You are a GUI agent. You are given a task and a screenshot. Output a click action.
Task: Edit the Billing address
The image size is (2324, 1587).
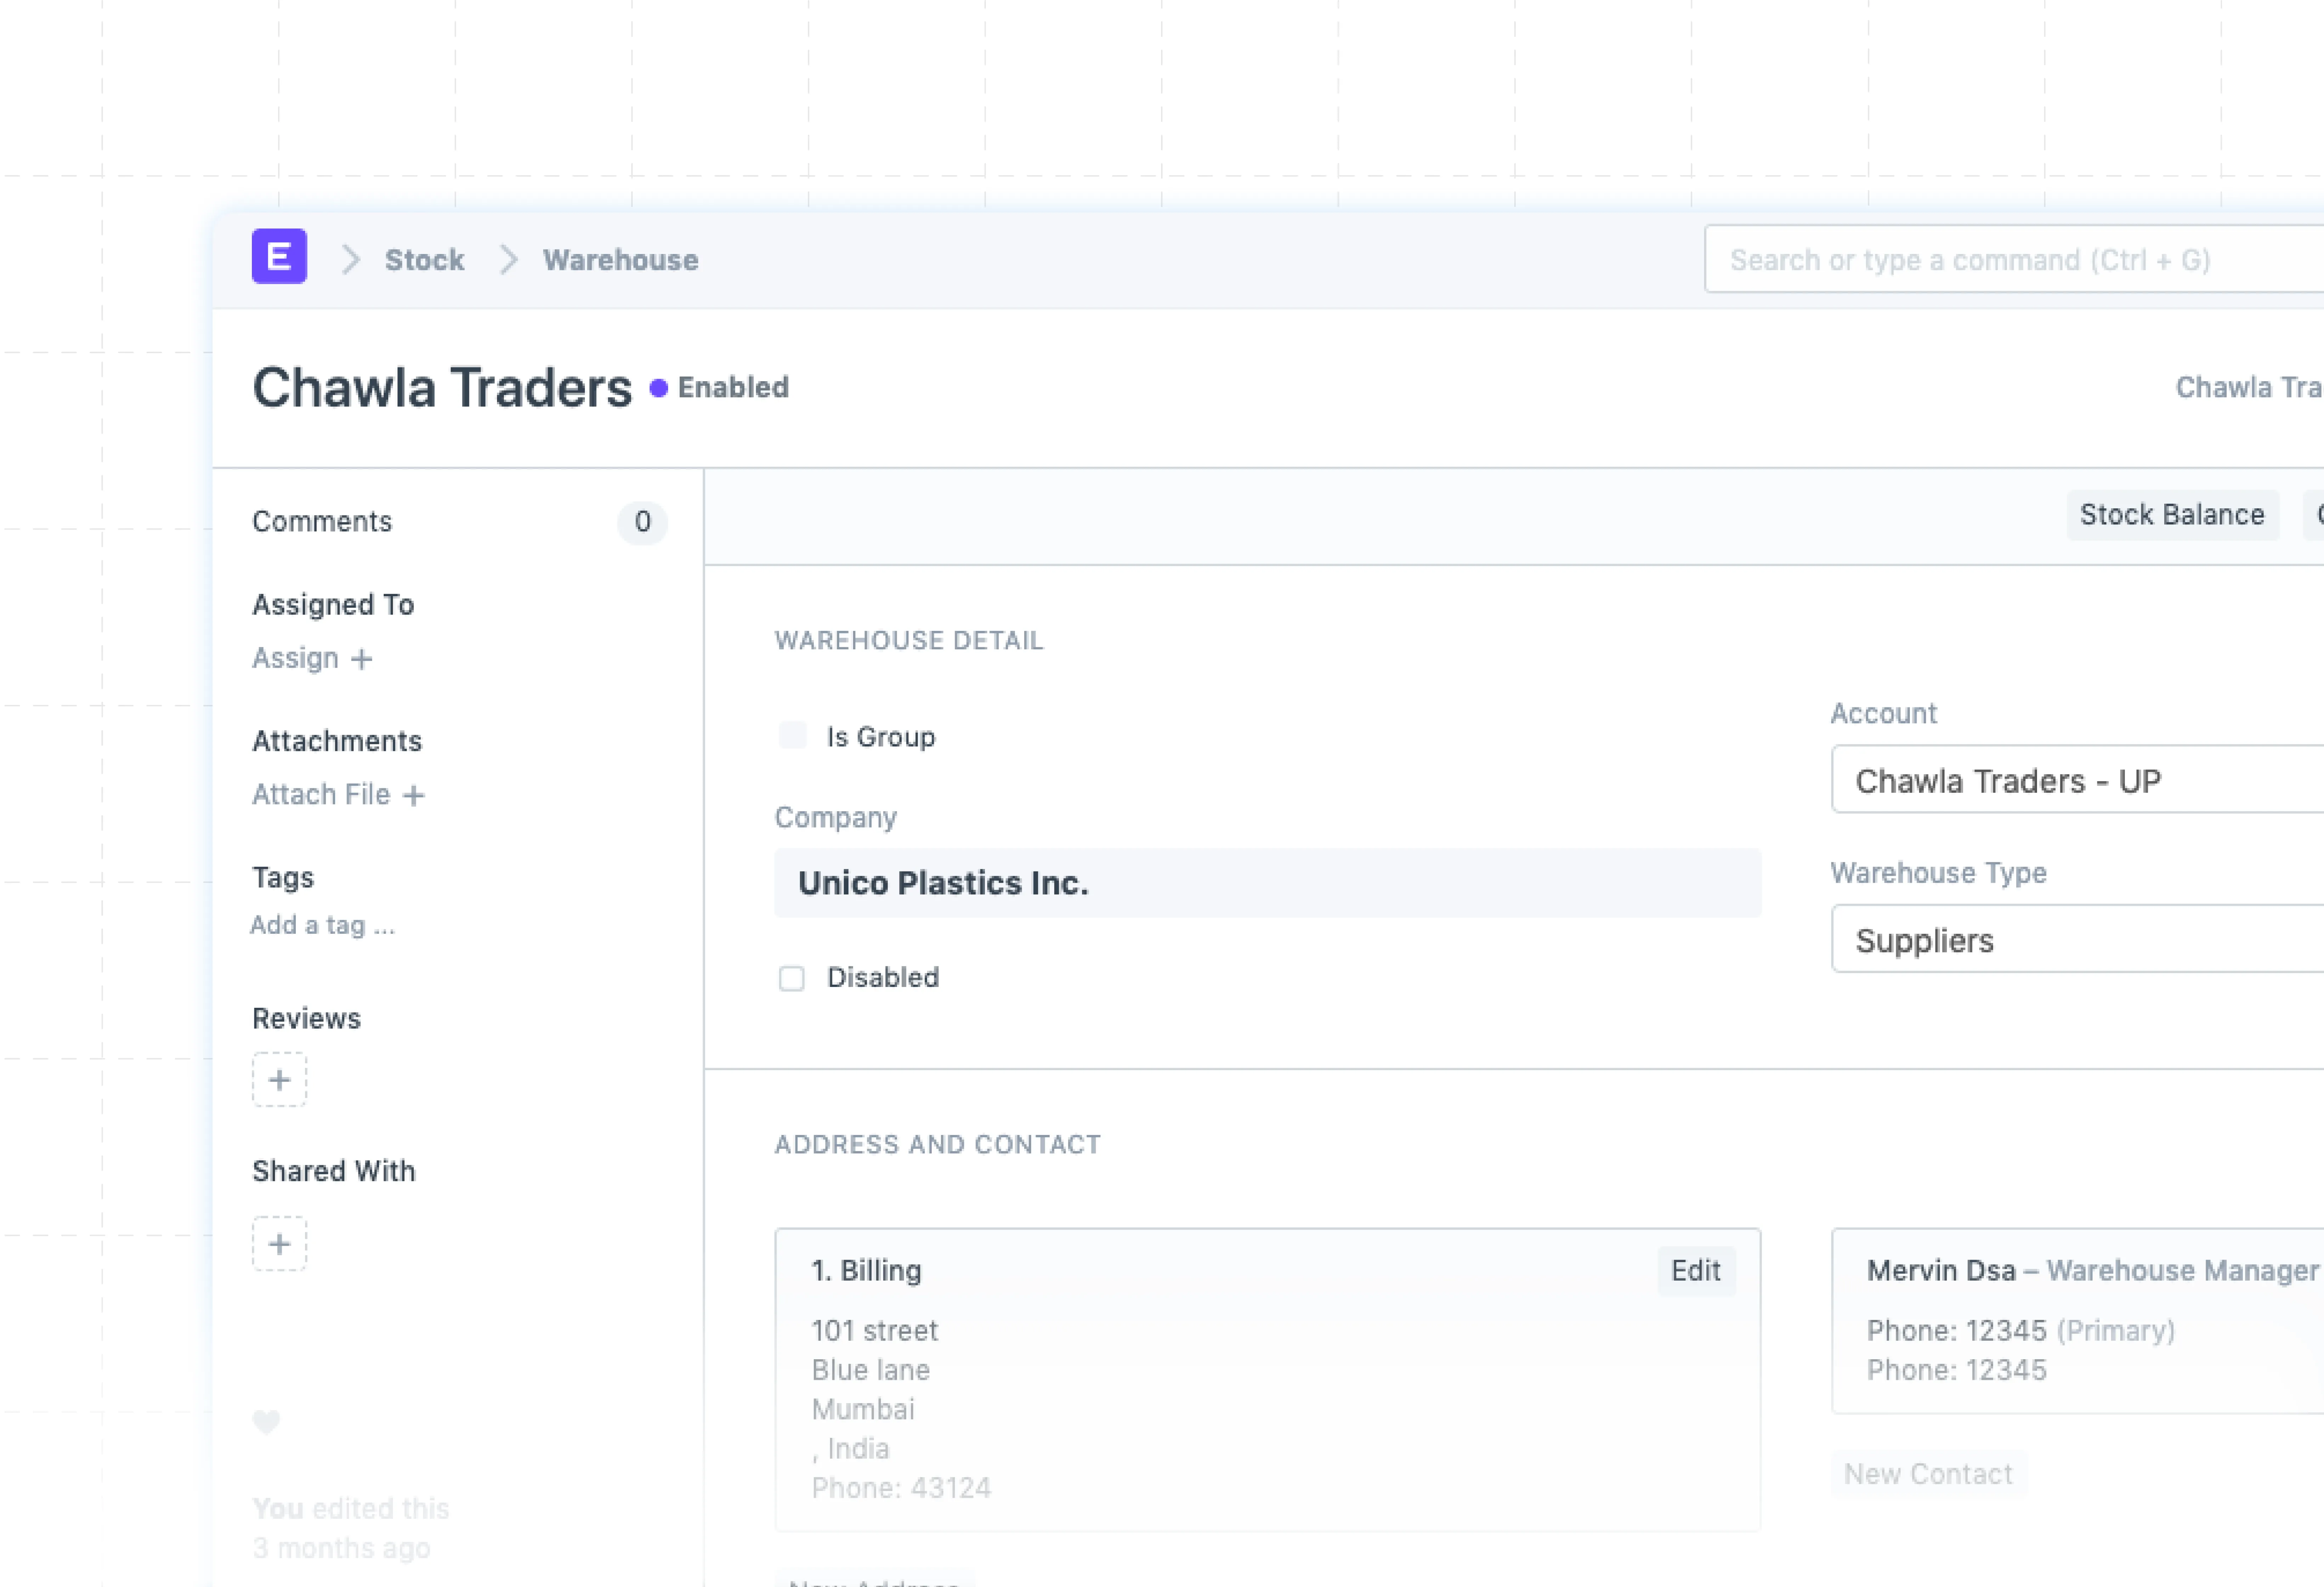coord(1695,1271)
